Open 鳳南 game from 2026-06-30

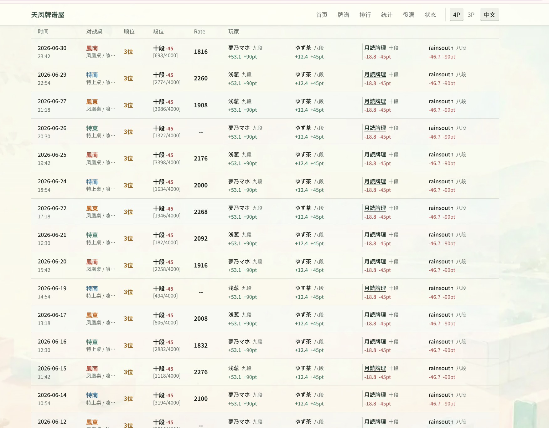[92, 48]
